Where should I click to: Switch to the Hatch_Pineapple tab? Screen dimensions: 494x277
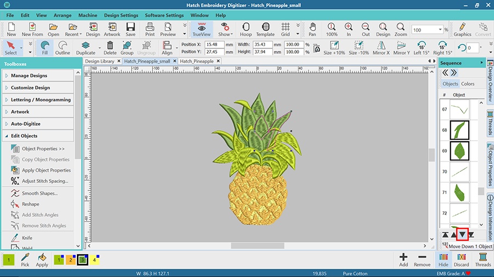197,61
